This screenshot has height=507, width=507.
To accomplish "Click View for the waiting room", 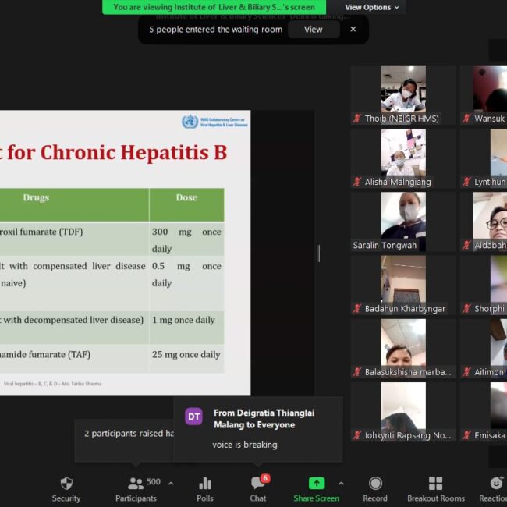I will click(313, 30).
